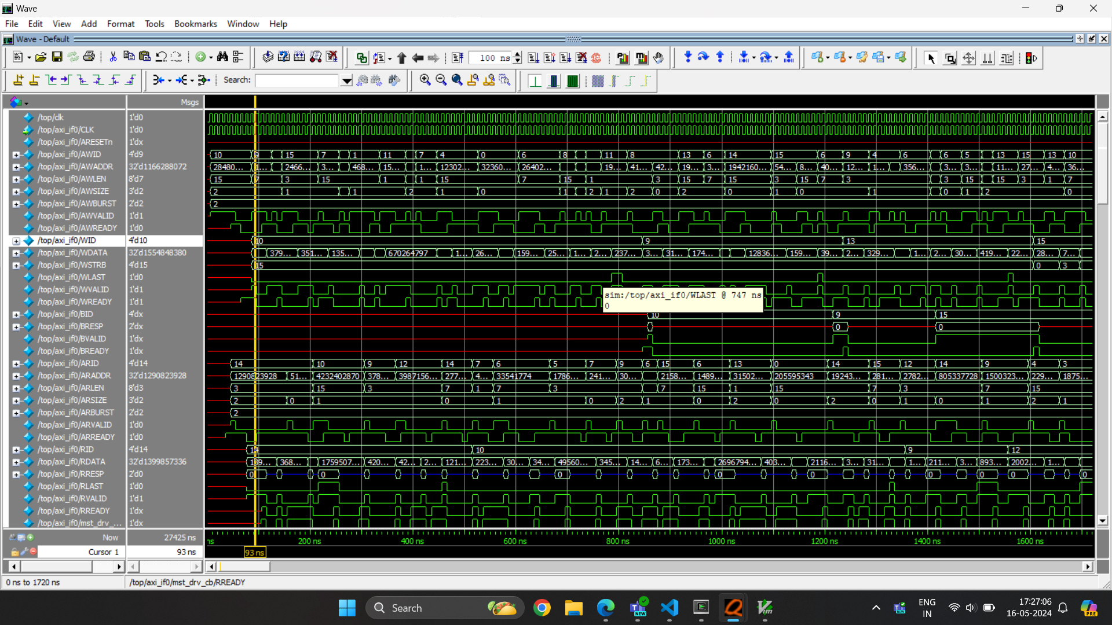Click the Insert Cursor icon

tap(19, 80)
